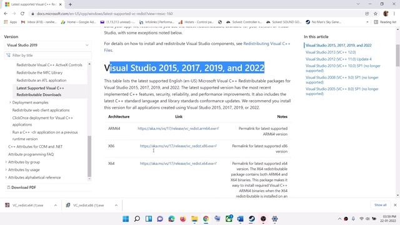Open taskbar Search
The height and width of the screenshot is (225, 400).
[x=137, y=219]
